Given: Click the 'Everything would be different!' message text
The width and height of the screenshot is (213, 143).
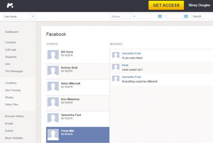Looking at the screenshot, I should point(140,81).
